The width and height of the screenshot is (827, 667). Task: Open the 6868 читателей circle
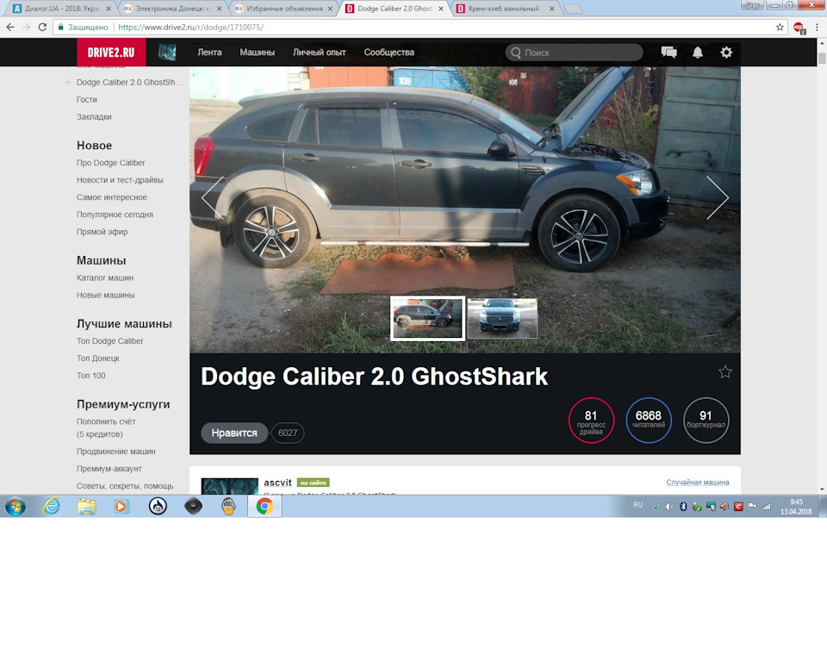tap(648, 421)
